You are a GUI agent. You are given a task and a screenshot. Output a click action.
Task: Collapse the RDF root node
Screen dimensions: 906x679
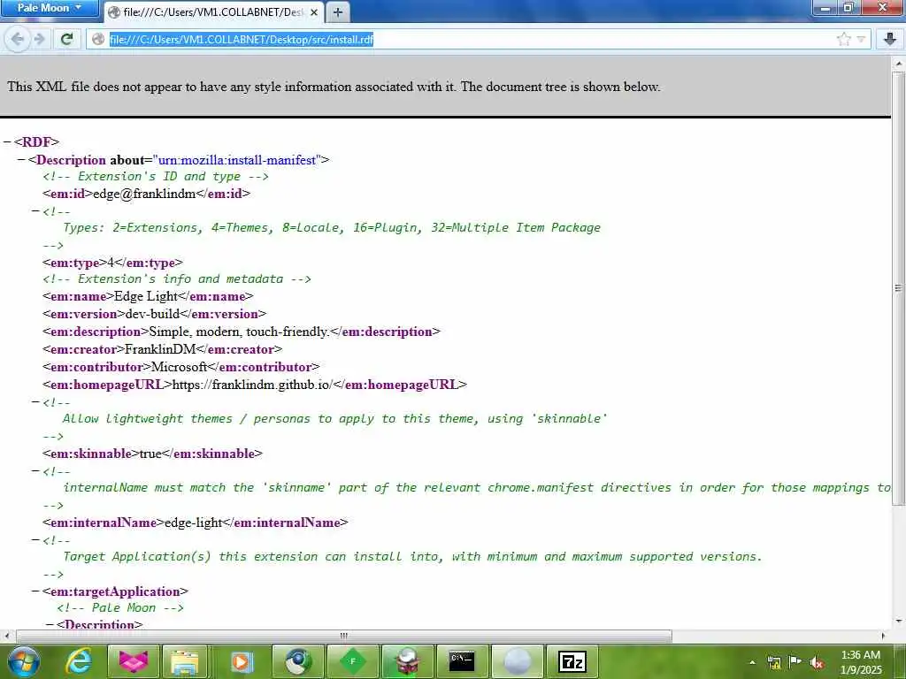[x=7, y=142]
